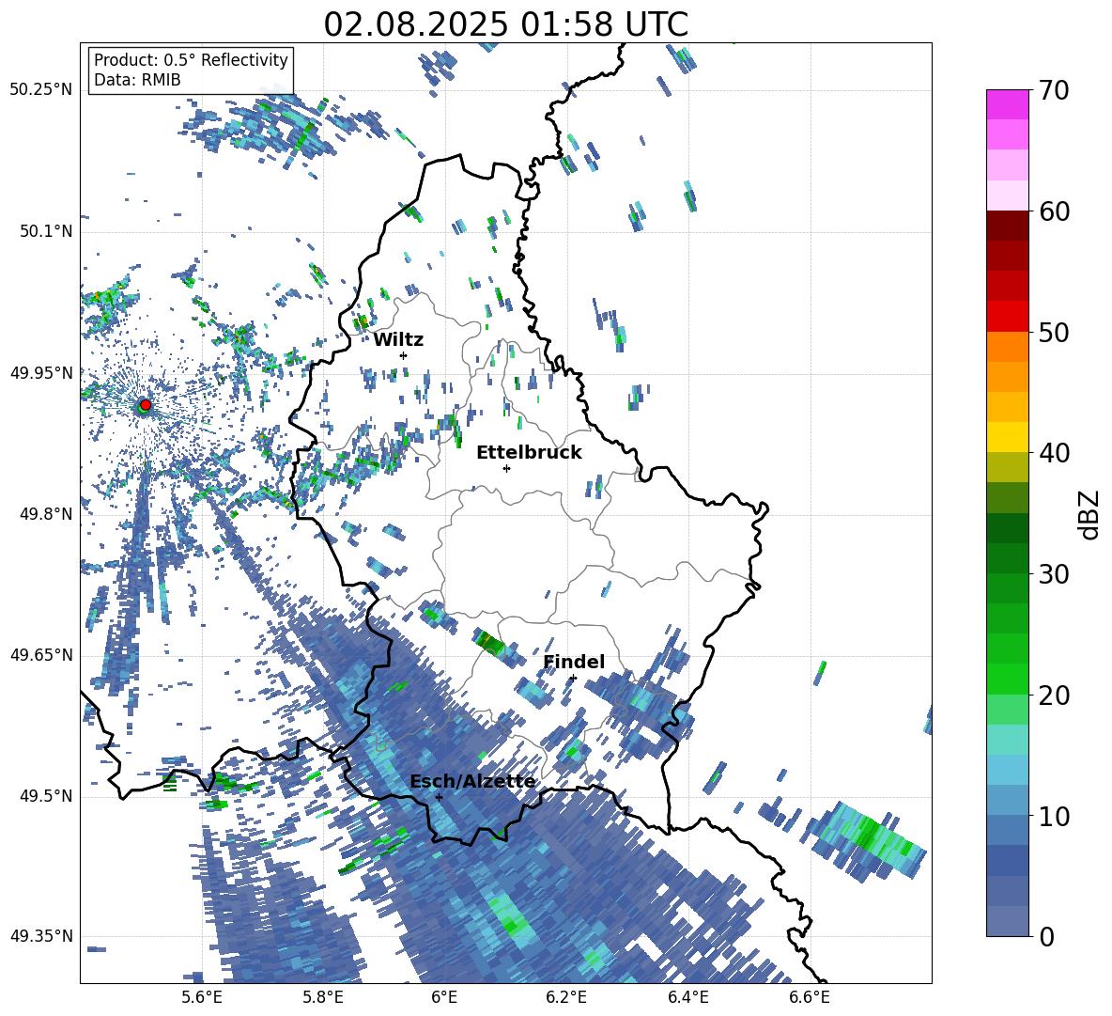
Task: Click the 49.35°N latitude label
Action: point(41,936)
